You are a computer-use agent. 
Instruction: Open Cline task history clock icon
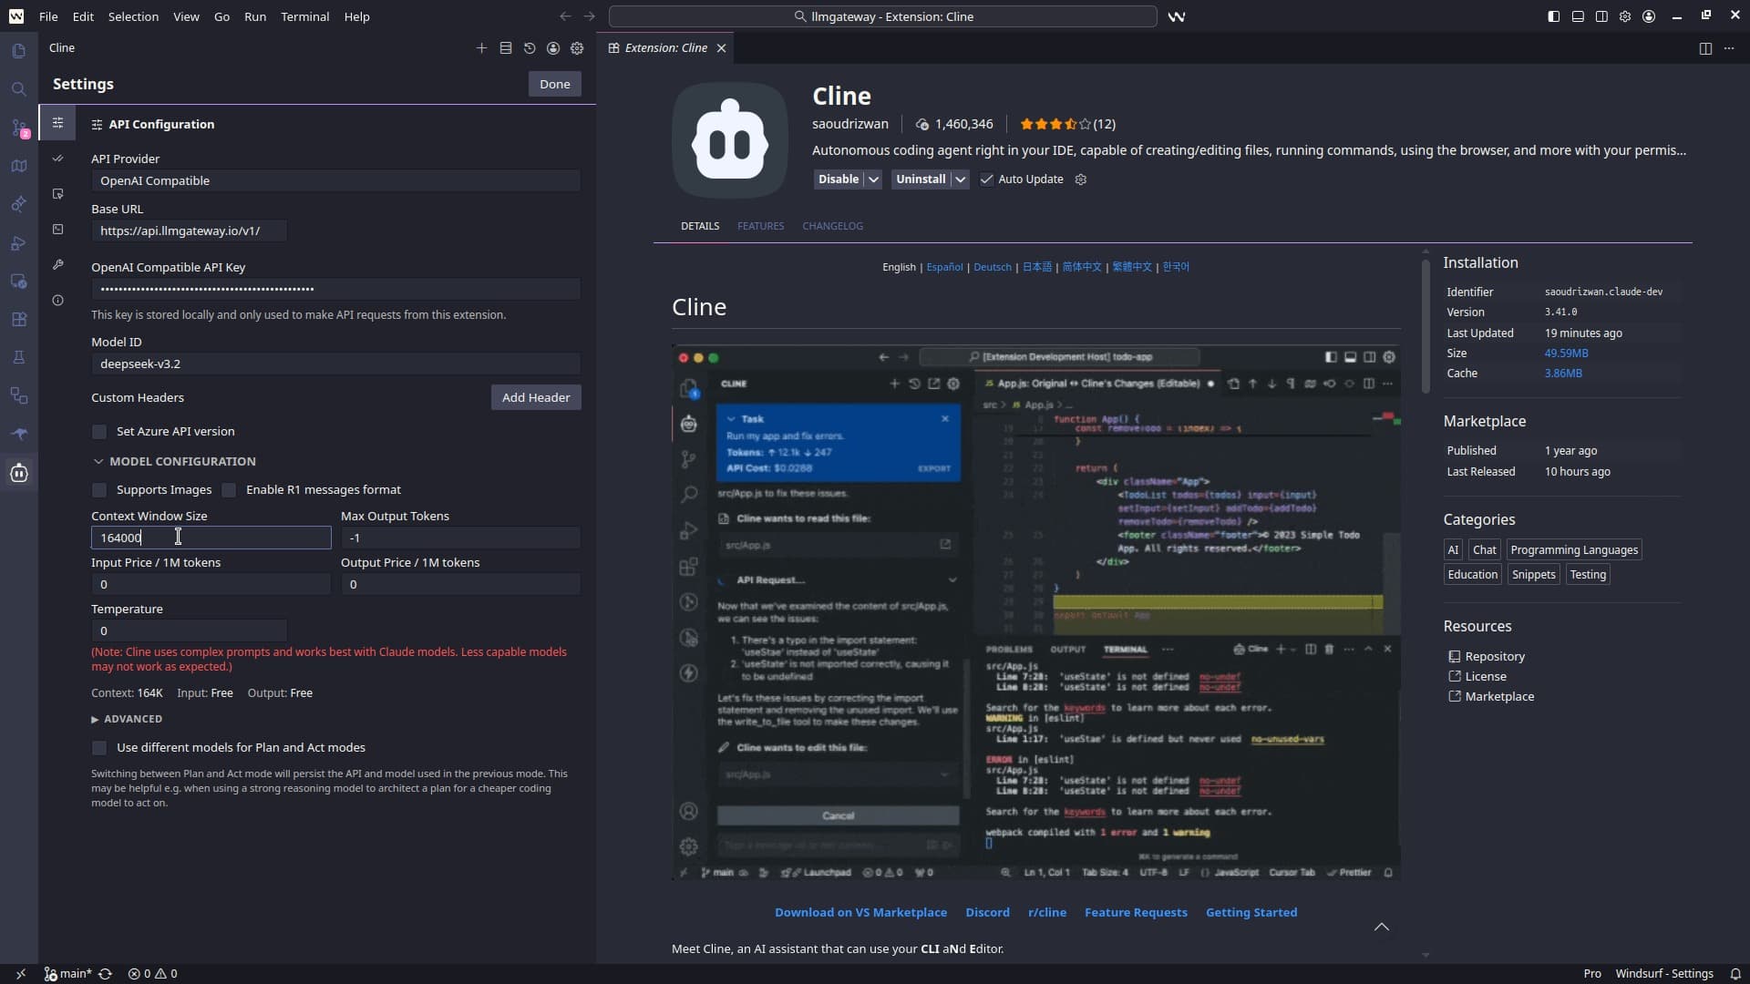530,48
